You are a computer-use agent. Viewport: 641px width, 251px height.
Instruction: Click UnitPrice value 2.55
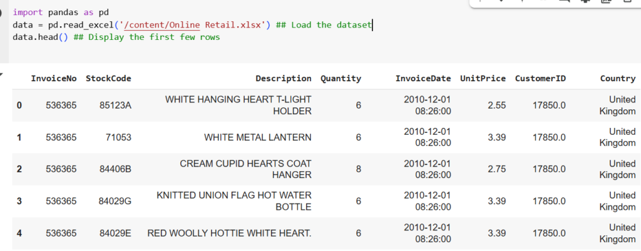click(x=496, y=106)
